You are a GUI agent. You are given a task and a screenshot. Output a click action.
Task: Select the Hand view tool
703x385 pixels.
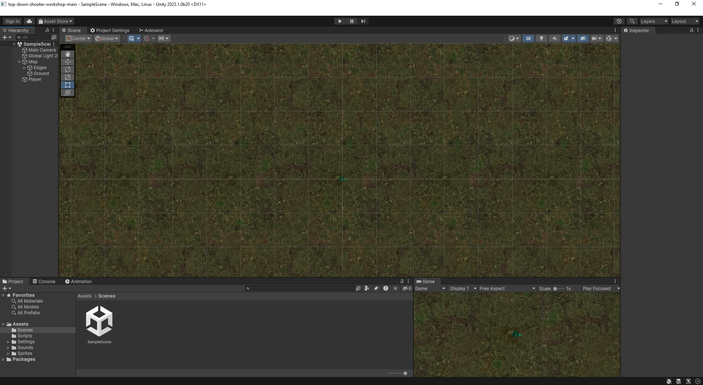(x=67, y=54)
